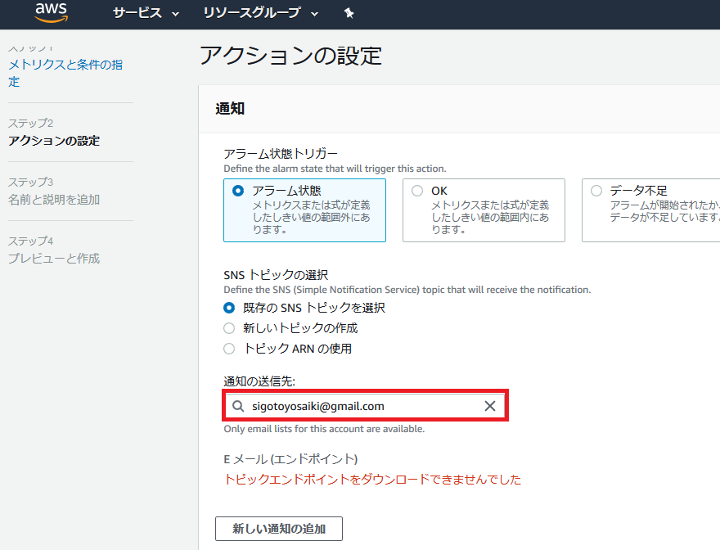
Task: Click the AWS logo home icon
Action: (52, 12)
